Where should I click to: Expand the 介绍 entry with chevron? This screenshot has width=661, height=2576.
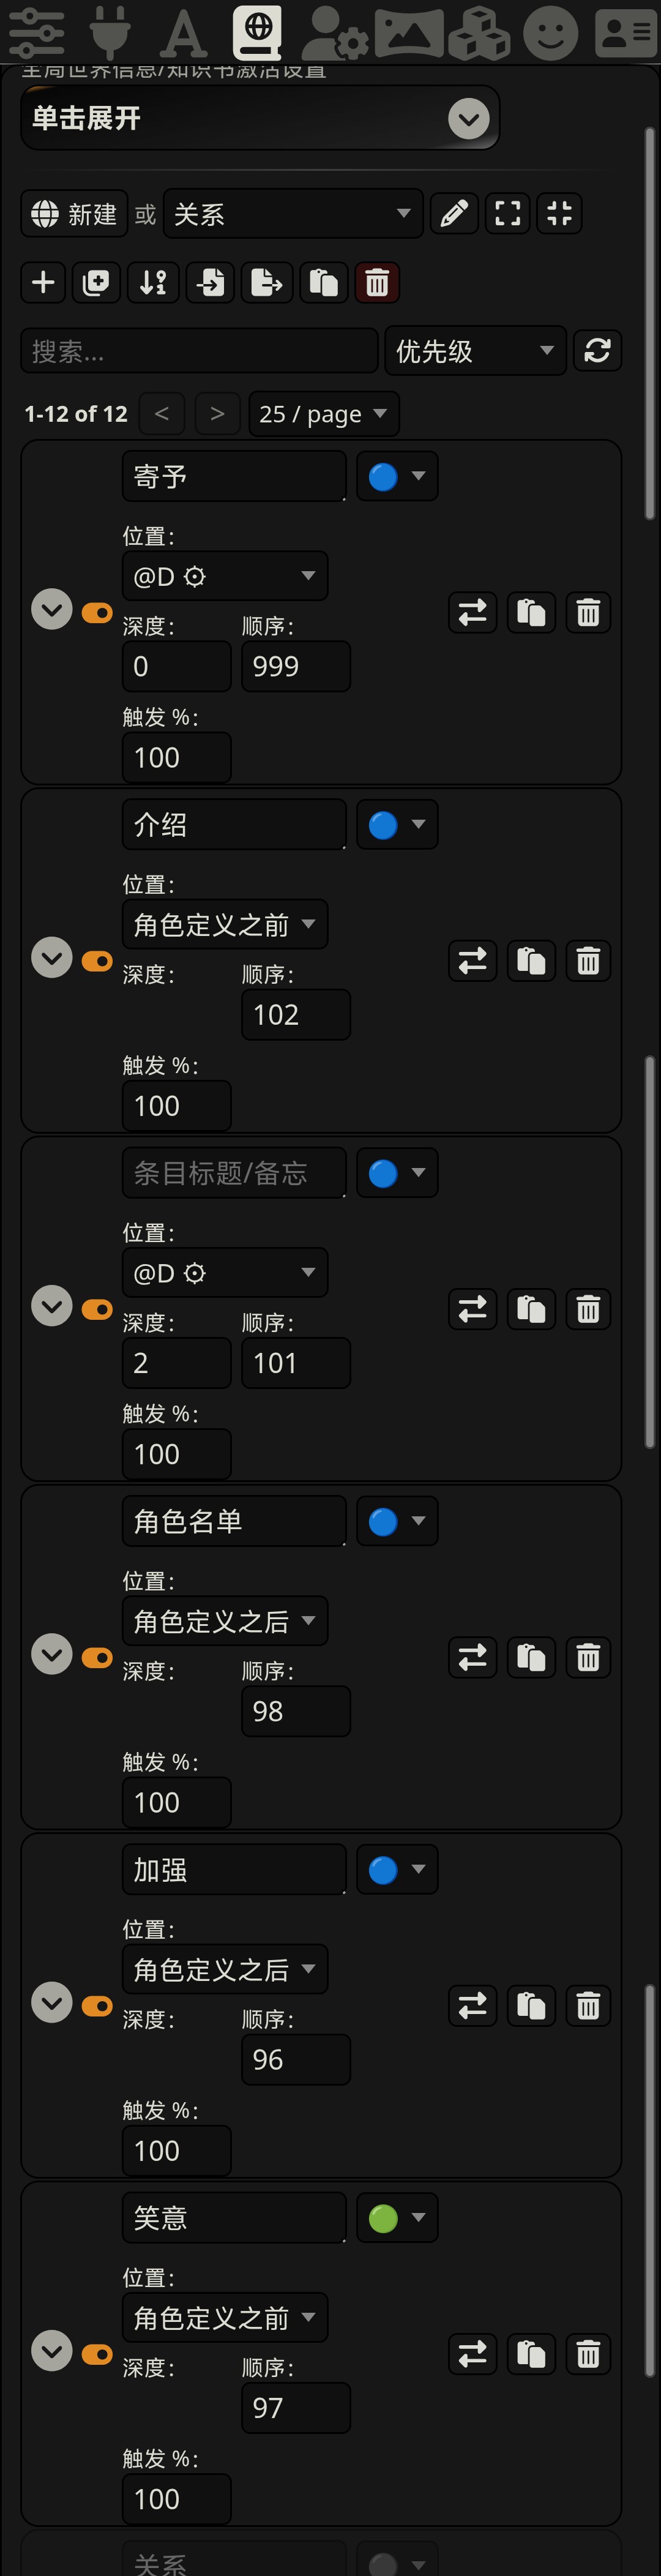pyautogui.click(x=52, y=958)
